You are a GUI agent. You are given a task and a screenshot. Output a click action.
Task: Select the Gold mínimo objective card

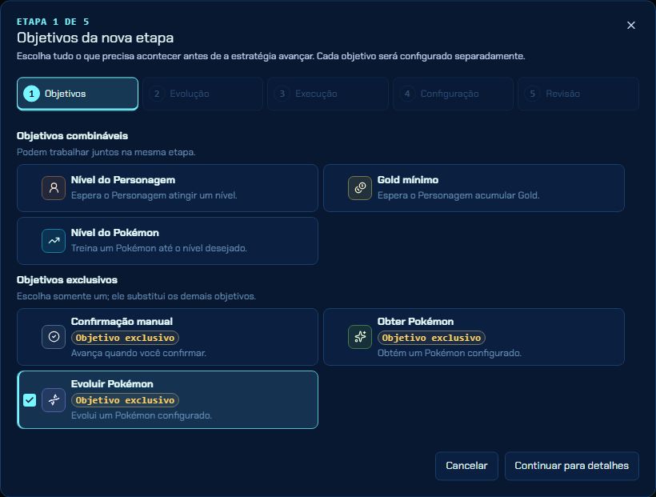474,188
